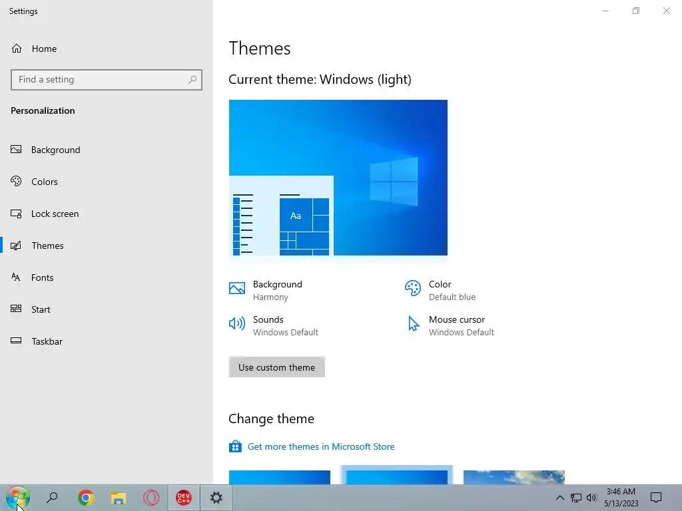Click the Microsoft Store bag icon
This screenshot has height=511, width=682.
235,446
